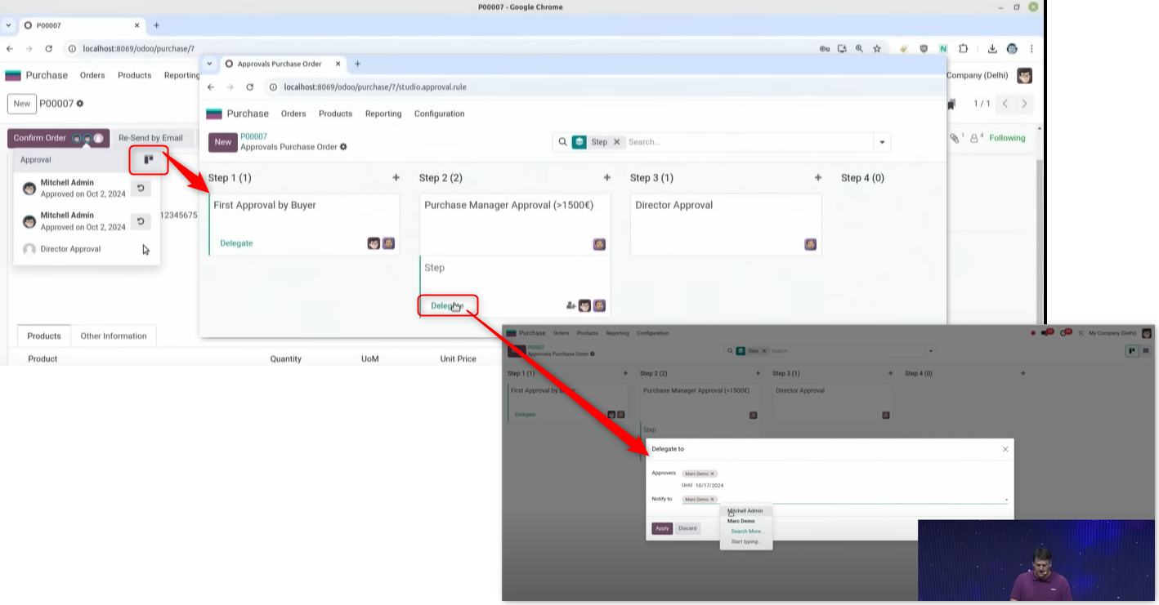Click P00007 breadcrumb link in Approvals window

[x=253, y=136]
